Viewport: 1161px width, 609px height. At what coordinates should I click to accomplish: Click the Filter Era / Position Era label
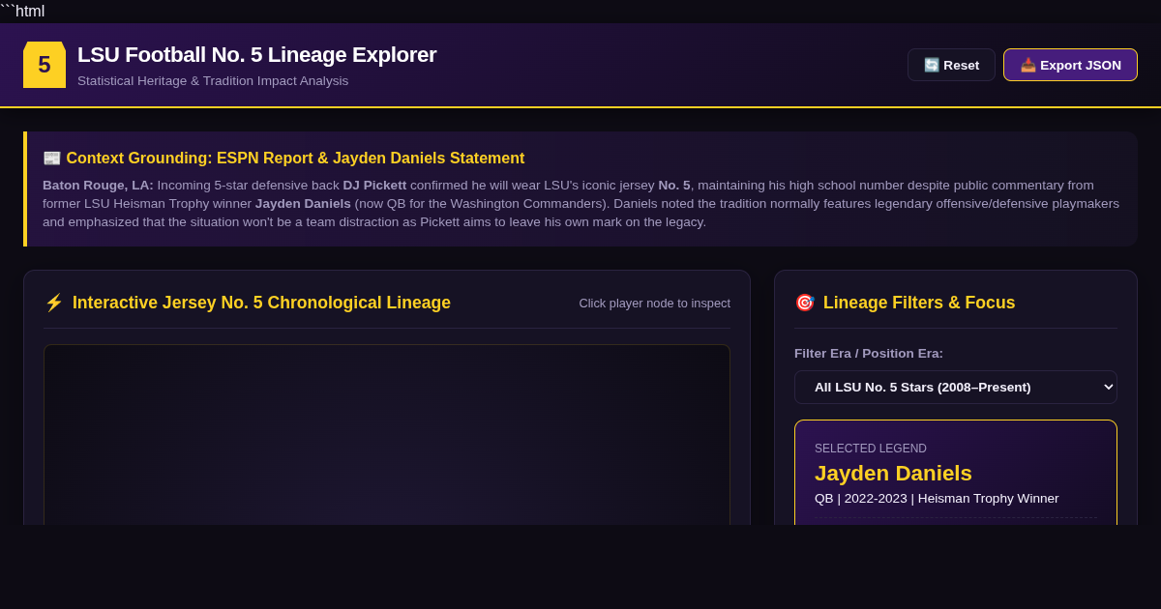pyautogui.click(x=869, y=353)
